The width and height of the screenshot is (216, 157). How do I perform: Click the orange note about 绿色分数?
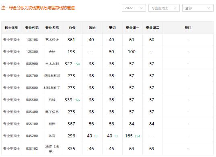(38, 8)
